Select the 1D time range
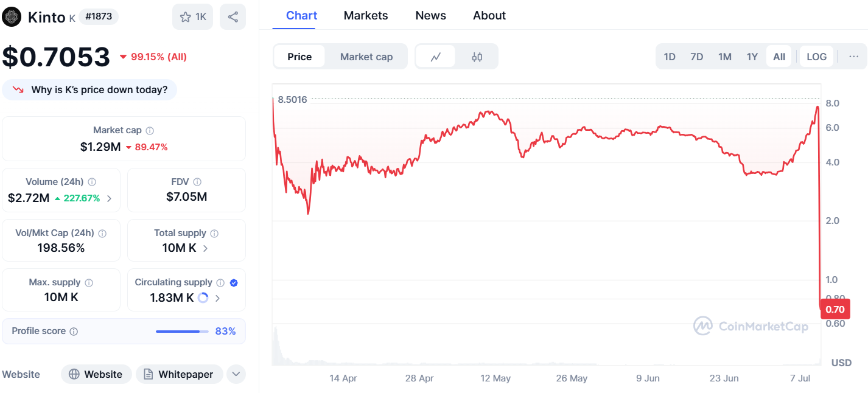 [669, 56]
